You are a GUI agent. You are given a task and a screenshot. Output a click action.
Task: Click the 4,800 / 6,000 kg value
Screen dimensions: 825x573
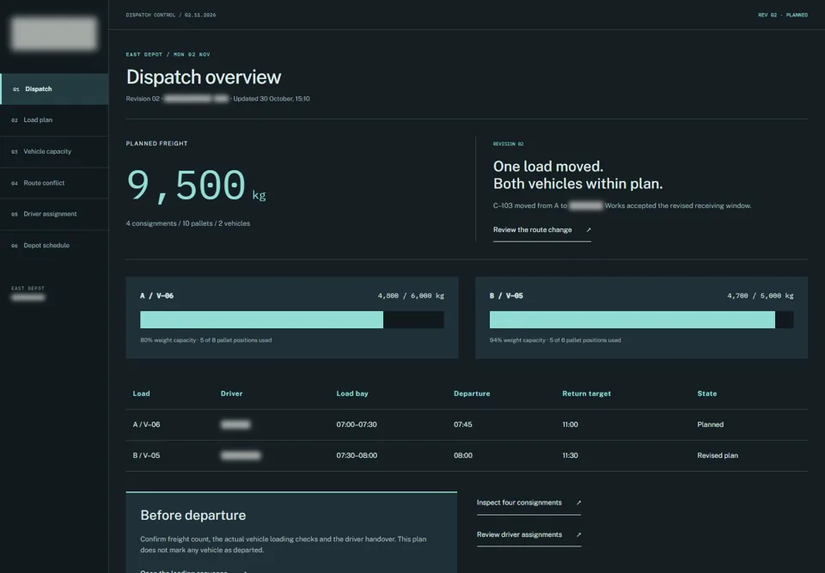click(x=411, y=296)
